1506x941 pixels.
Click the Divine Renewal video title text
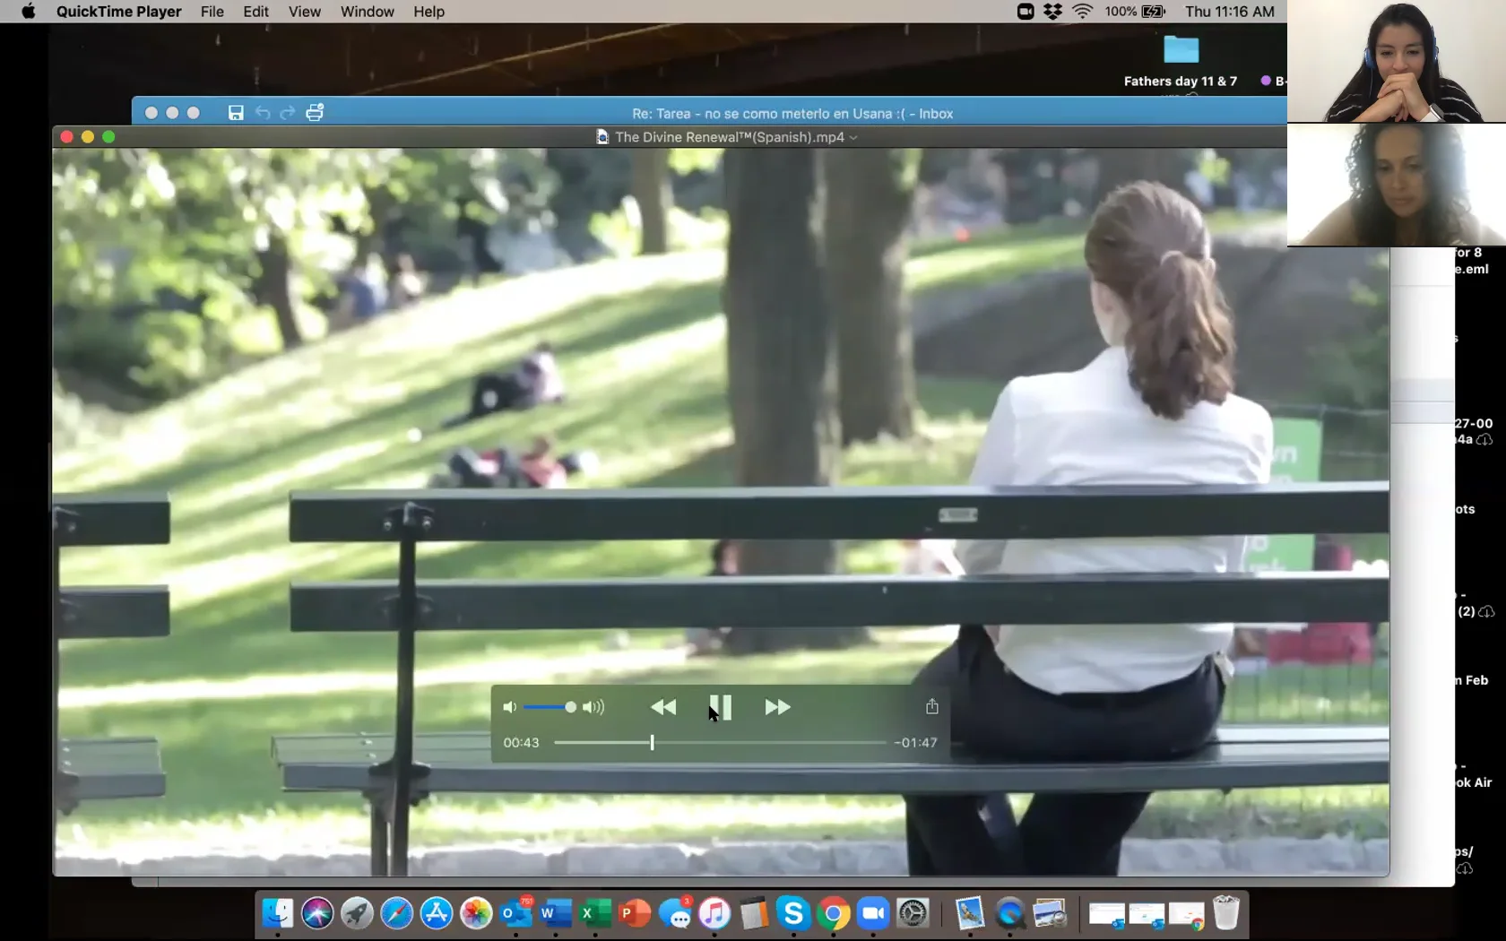coord(730,137)
